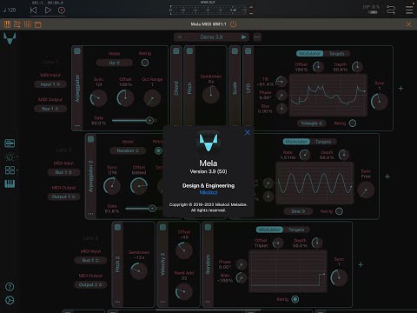Open the bottom sidebar circular icon

10,300
